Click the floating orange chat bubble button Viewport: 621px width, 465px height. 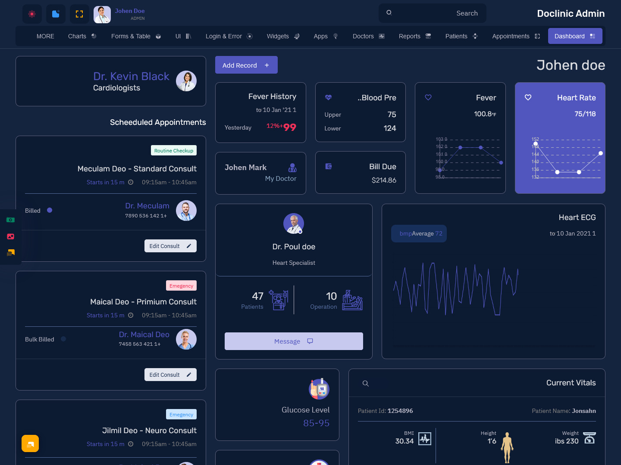point(30,443)
